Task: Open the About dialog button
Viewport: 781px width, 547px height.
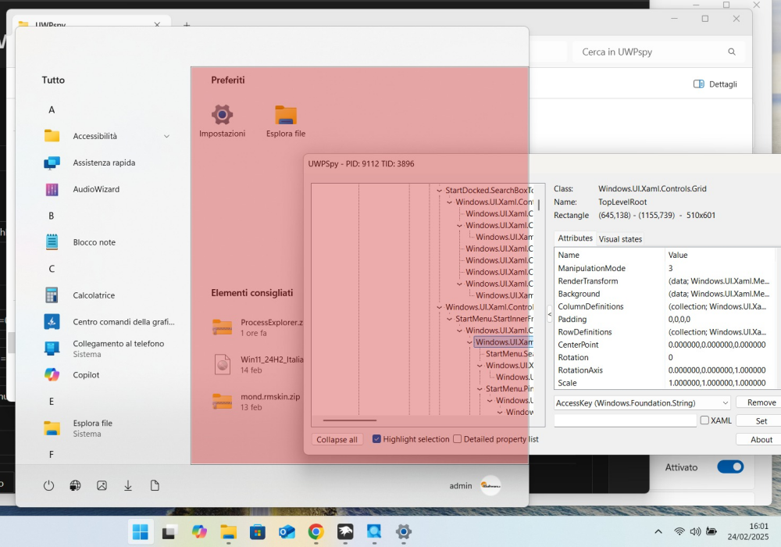Action: click(x=761, y=439)
